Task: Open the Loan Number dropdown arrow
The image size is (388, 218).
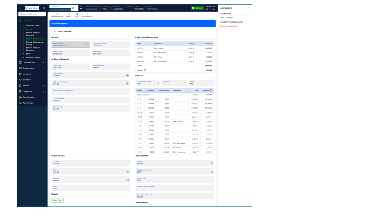Action: [x=76, y=8]
